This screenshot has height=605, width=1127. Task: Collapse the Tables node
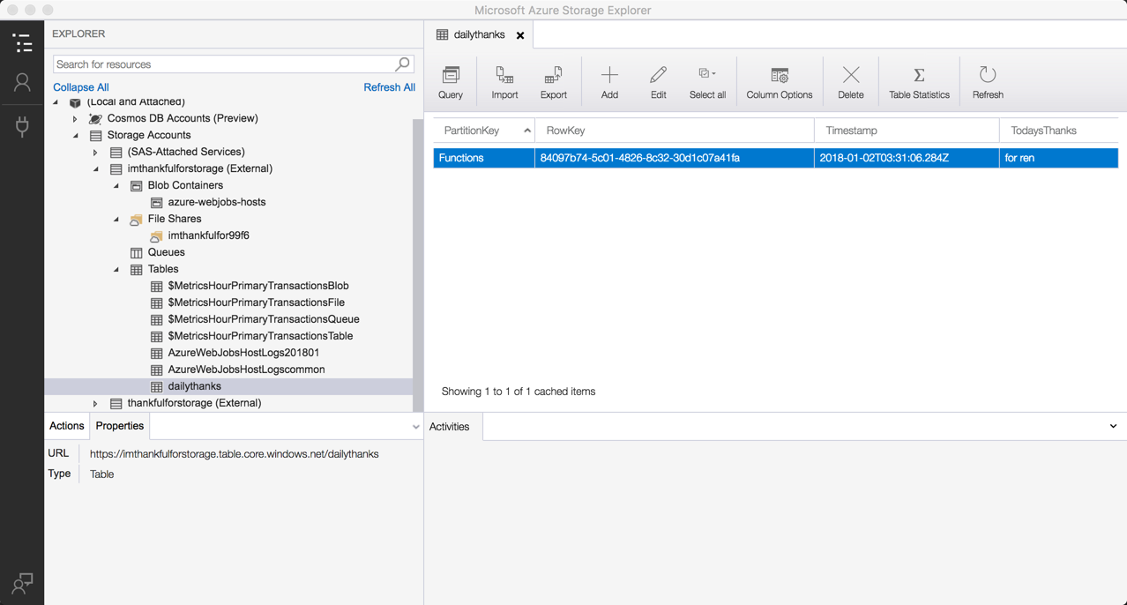(116, 269)
